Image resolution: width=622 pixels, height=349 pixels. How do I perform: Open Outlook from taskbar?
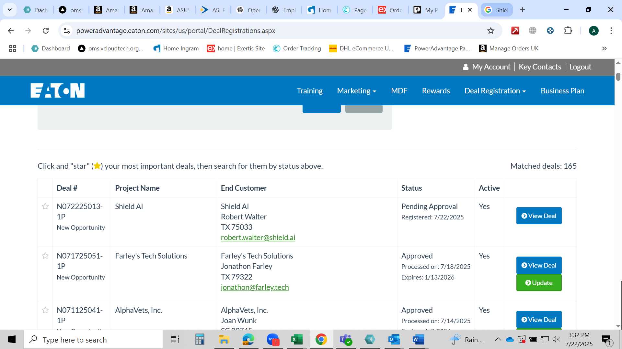394,340
